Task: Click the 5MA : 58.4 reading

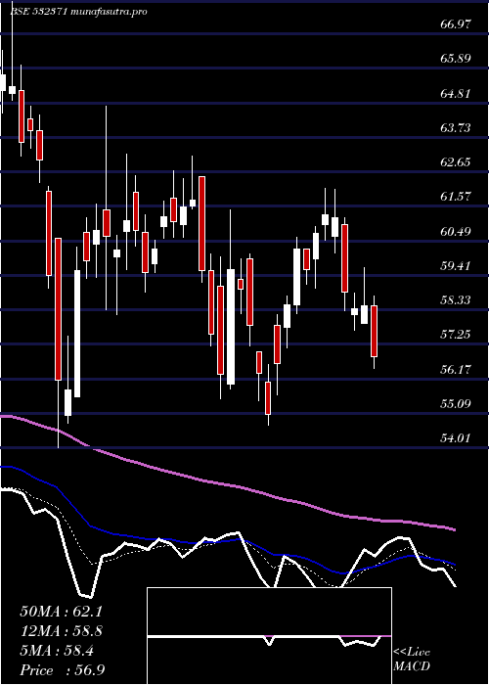Action: (57, 651)
